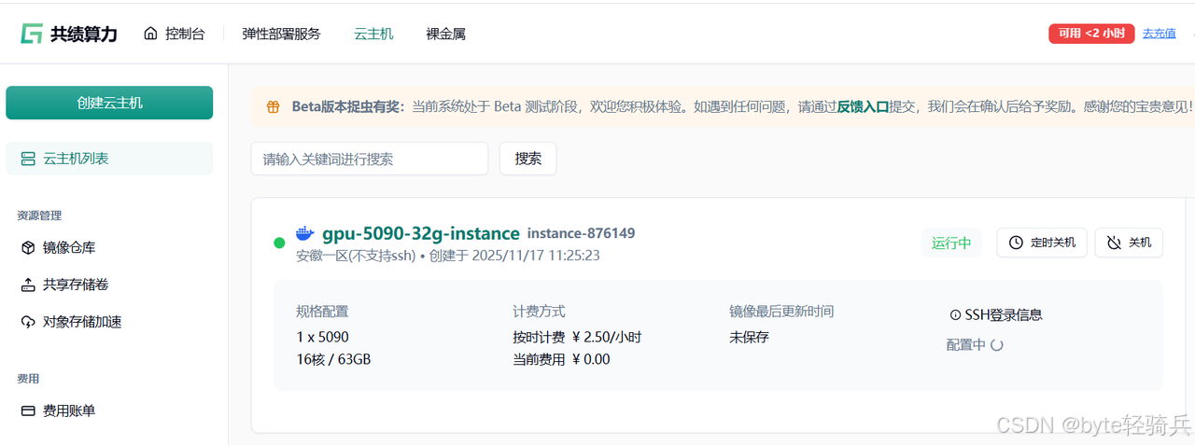Click the clock icon in 定时关机 button

[x=1017, y=243]
